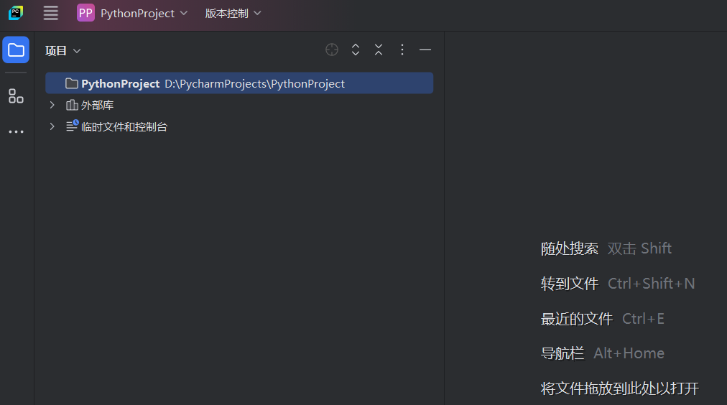
Task: Select the PythonProject root folder row
Action: [239, 83]
